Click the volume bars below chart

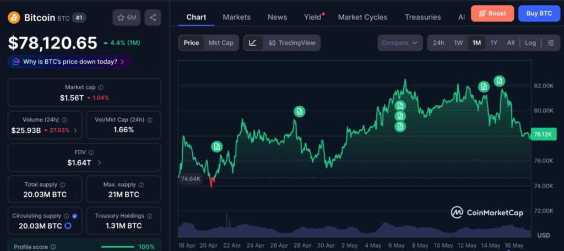point(354,230)
